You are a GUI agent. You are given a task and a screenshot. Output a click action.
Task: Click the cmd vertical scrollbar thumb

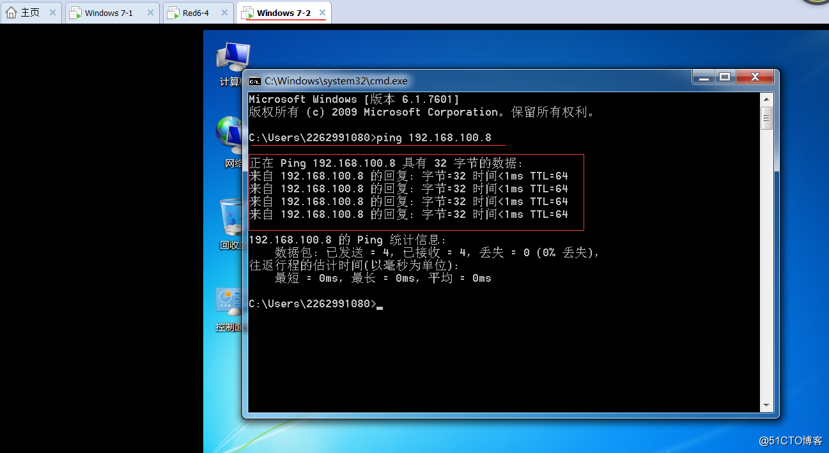[767, 118]
